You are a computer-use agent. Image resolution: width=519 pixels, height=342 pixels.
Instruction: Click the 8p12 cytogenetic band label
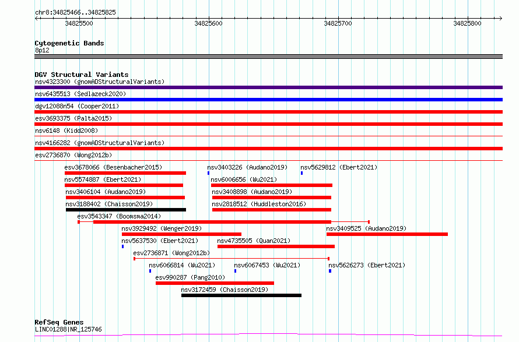click(x=42, y=50)
